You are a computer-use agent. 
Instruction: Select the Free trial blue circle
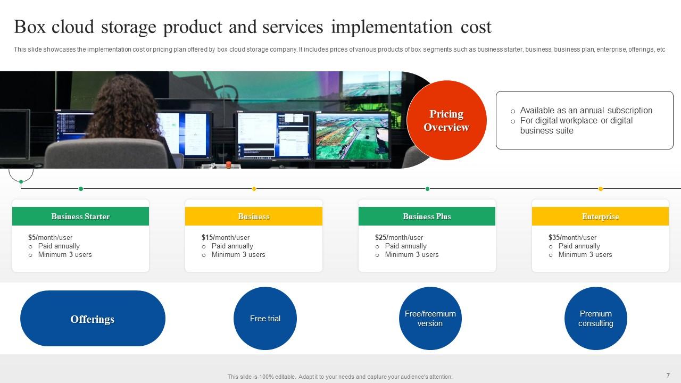[265, 318]
